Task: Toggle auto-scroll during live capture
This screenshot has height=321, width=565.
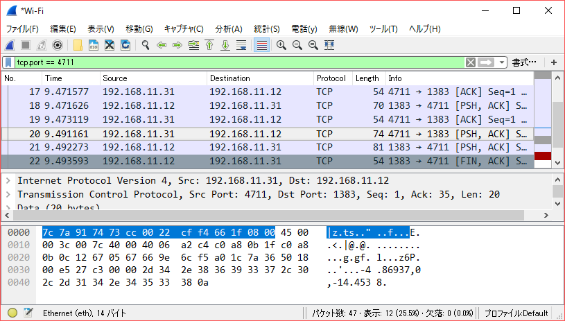Action: 241,45
